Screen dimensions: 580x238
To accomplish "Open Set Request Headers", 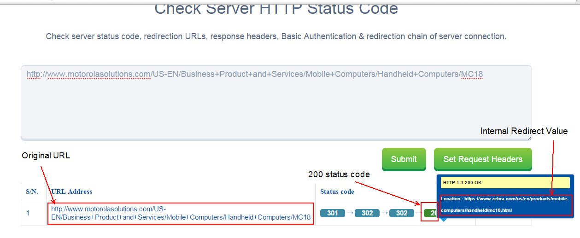I will click(x=483, y=159).
